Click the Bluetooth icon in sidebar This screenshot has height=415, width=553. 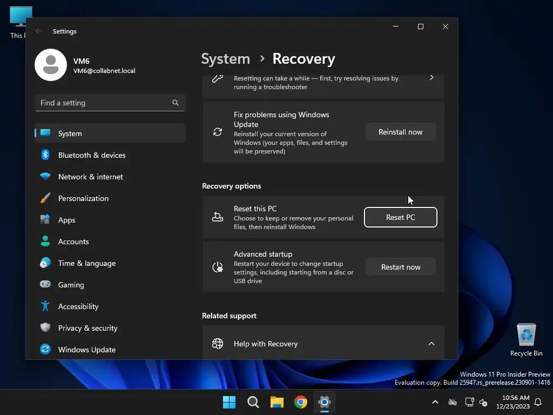pos(45,155)
